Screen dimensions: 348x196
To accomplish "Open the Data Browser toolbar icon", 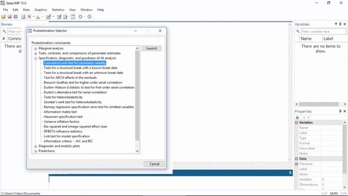I will (x=65, y=17).
